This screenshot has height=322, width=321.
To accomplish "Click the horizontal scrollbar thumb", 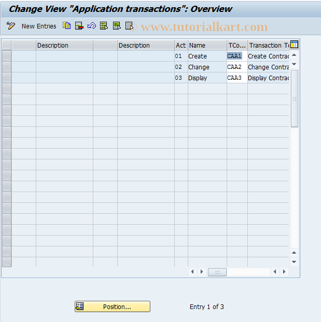I will click(217, 272).
